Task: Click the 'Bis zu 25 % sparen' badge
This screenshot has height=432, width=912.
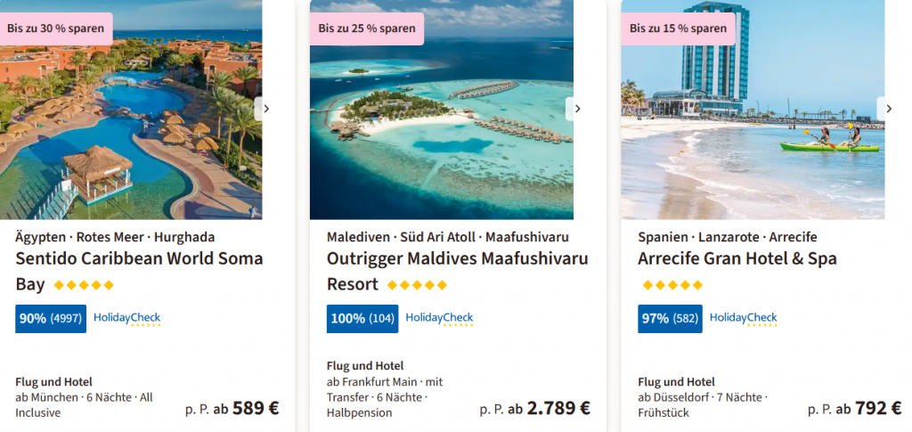Action: point(366,29)
